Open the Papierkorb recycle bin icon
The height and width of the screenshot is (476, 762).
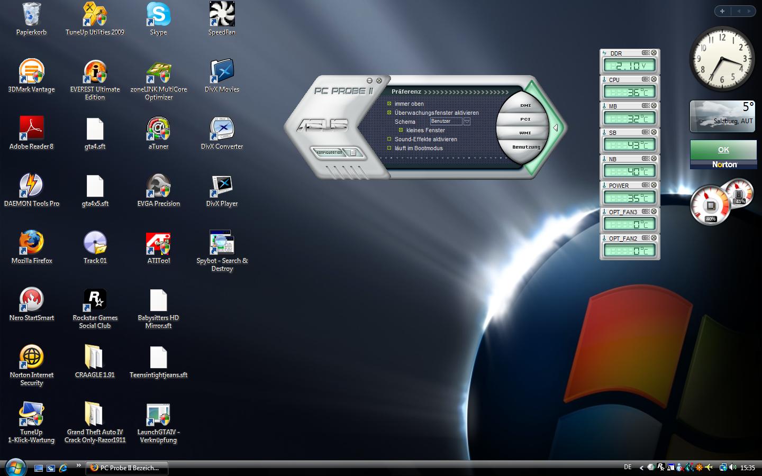pos(31,19)
